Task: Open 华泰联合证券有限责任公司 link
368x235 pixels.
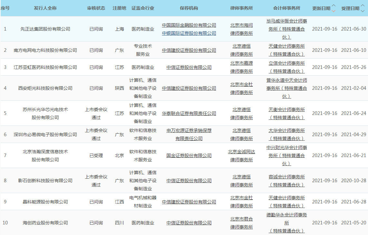Action: [x=189, y=113]
